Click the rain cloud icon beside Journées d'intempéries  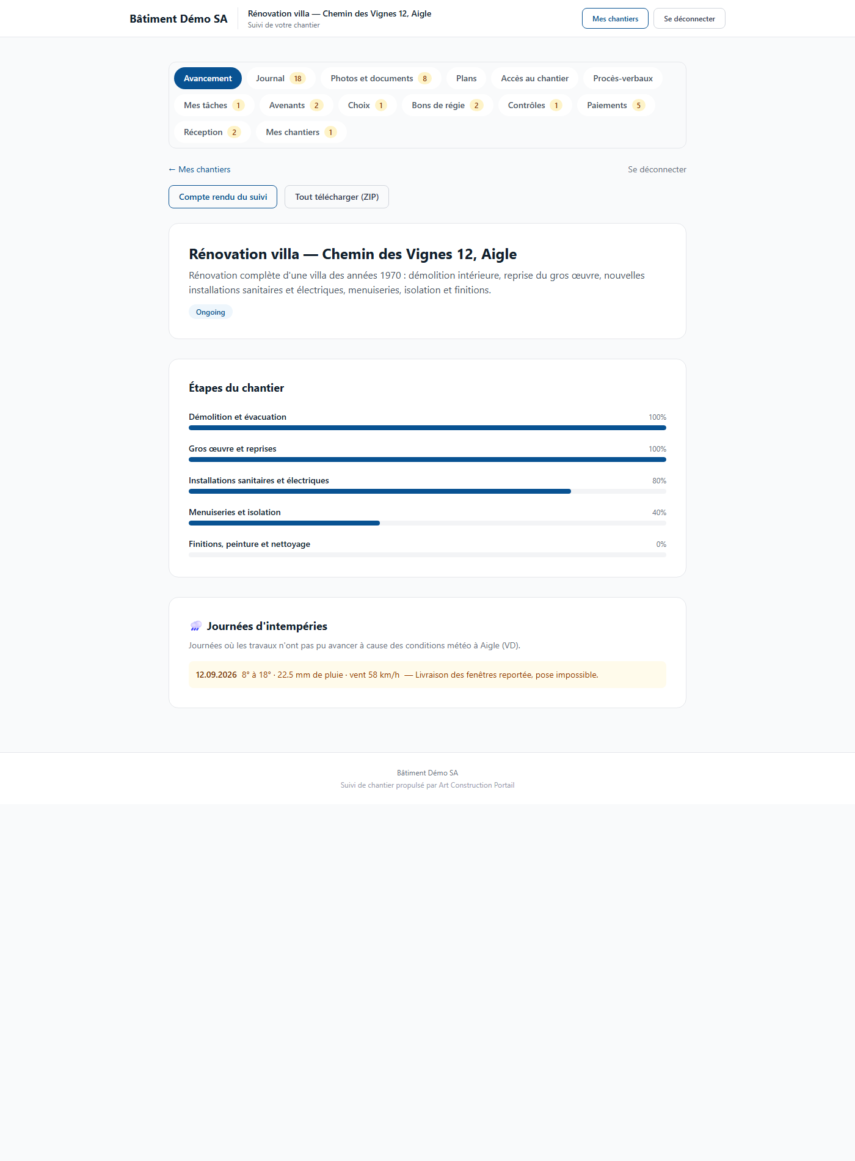(195, 626)
